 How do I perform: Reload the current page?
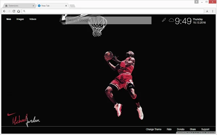click(14, 11)
